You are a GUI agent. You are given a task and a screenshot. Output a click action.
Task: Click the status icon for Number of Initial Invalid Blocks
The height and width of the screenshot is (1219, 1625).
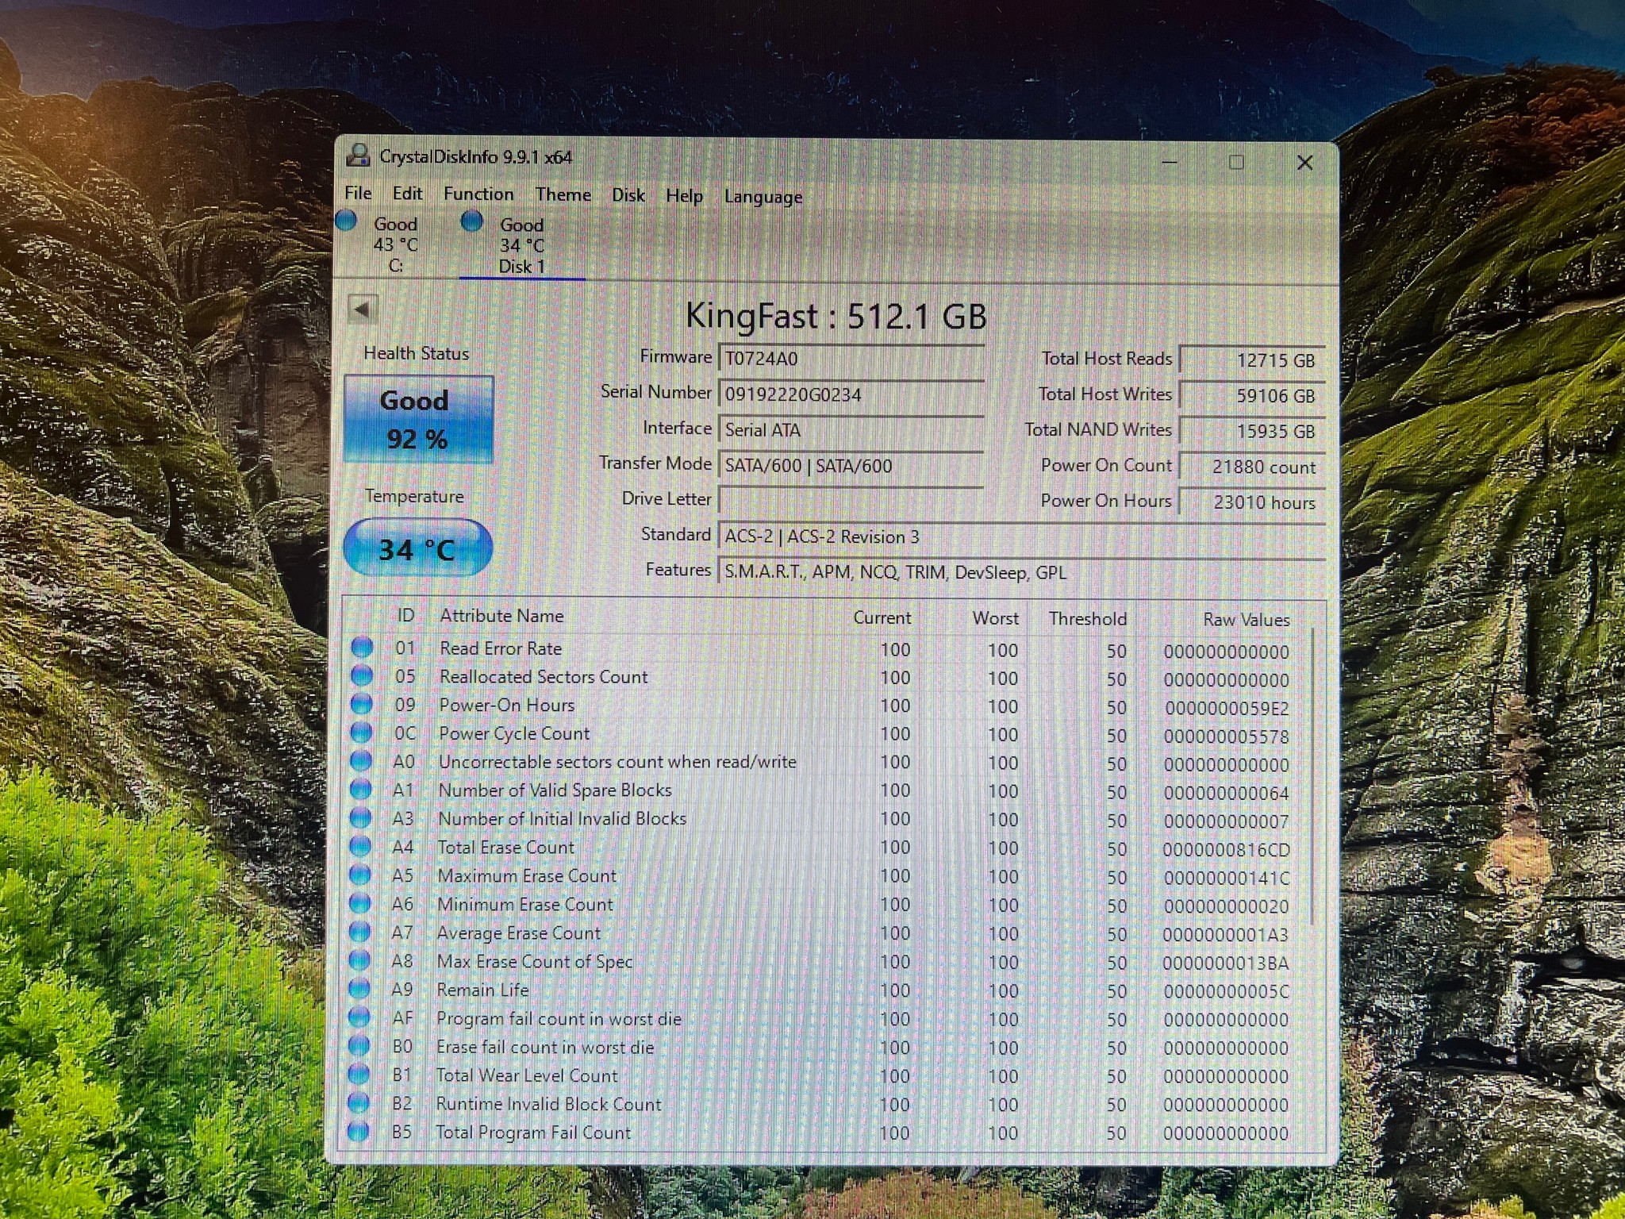[x=361, y=817]
